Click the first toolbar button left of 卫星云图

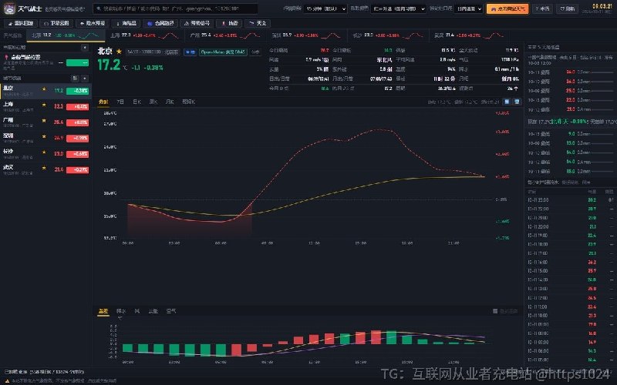[x=21, y=24]
